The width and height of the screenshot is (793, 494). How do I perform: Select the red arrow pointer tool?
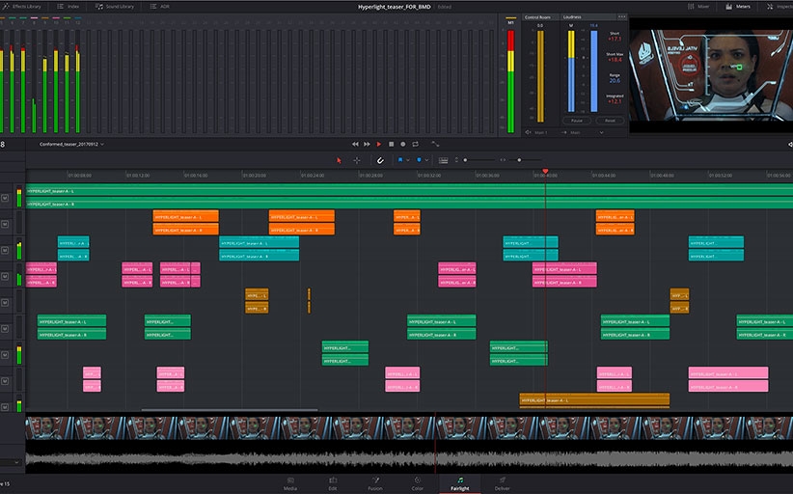[339, 159]
